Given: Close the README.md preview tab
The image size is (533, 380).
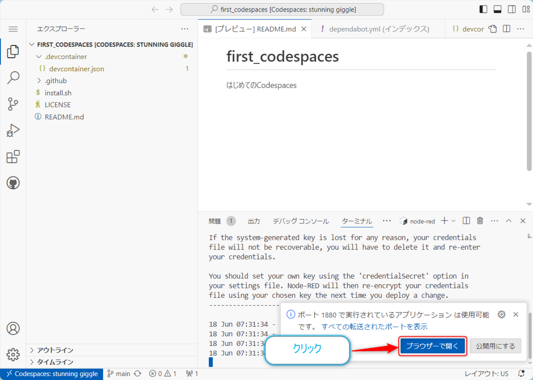Looking at the screenshot, I should tap(304, 29).
